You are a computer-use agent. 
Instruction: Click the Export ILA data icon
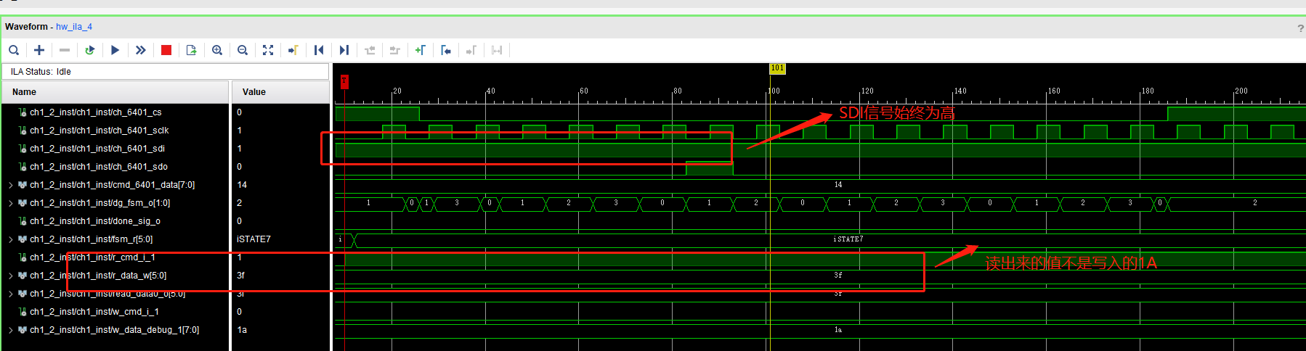192,50
